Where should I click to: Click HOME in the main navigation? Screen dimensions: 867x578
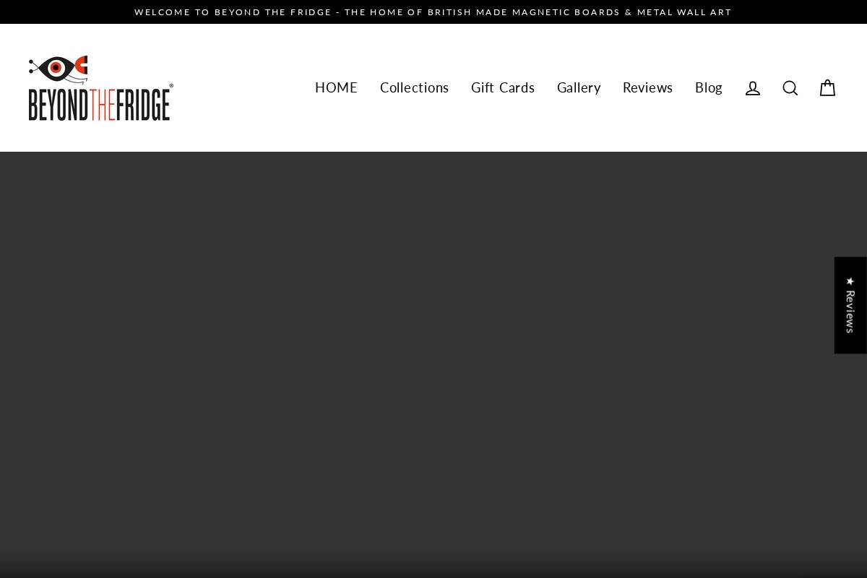coord(336,87)
